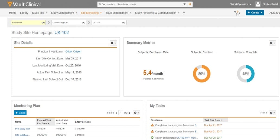Viewport: 280px width, 140px height.
Task: Click first task's truncated S... link
Action: [196, 125]
